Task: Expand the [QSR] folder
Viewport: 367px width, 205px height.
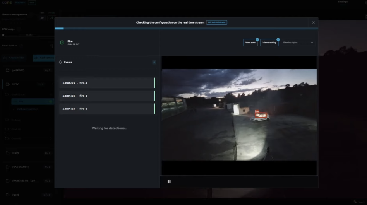Action: 28,195
